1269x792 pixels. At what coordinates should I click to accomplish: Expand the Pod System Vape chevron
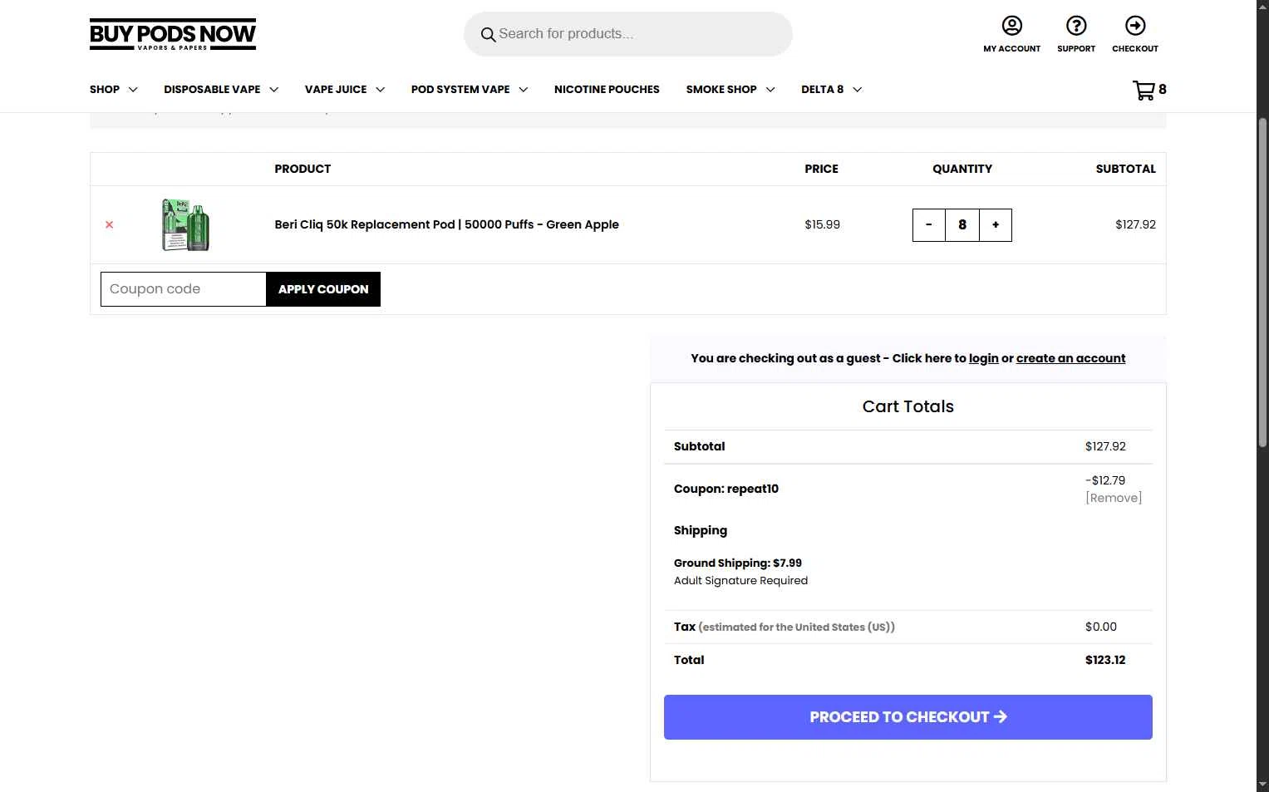(523, 90)
